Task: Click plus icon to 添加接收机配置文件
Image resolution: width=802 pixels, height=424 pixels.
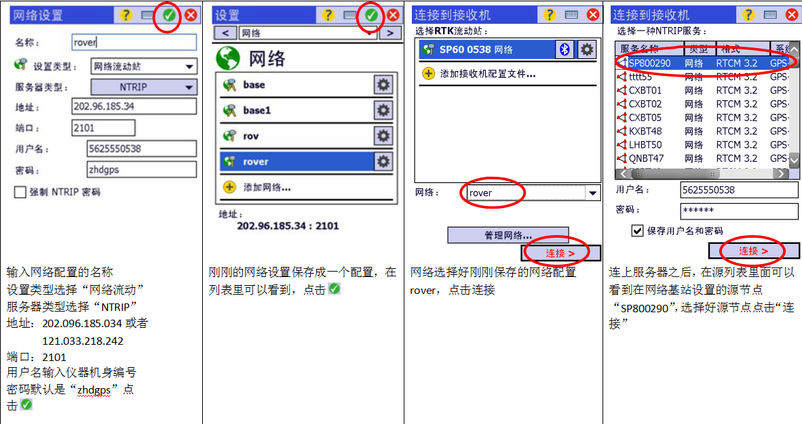Action: (428, 74)
